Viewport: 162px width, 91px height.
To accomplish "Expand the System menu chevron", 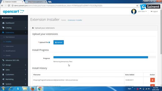I will point(25,84).
